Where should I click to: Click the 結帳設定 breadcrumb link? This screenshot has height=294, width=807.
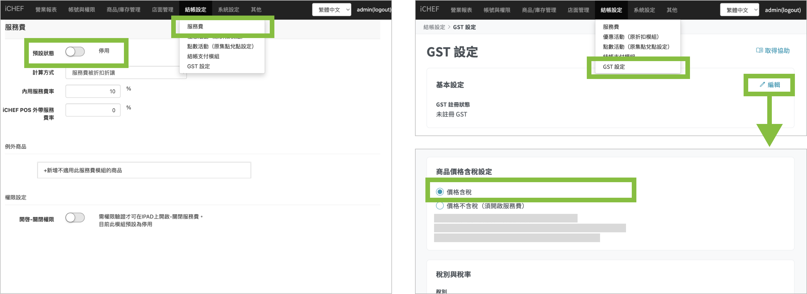point(434,27)
